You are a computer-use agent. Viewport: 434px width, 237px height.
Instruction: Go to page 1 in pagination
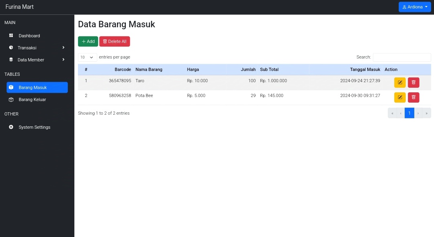click(409, 113)
